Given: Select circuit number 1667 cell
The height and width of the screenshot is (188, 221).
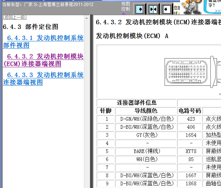Looking at the screenshot, I should tap(190, 176).
